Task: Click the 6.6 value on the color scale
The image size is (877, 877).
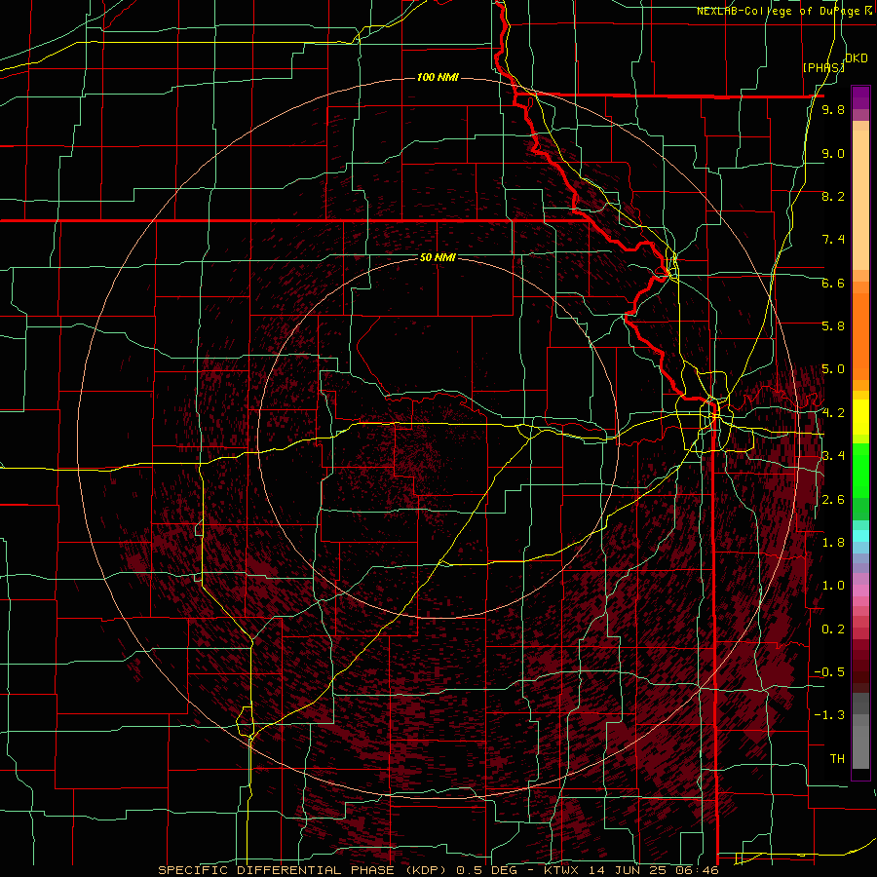Action: pos(833,283)
